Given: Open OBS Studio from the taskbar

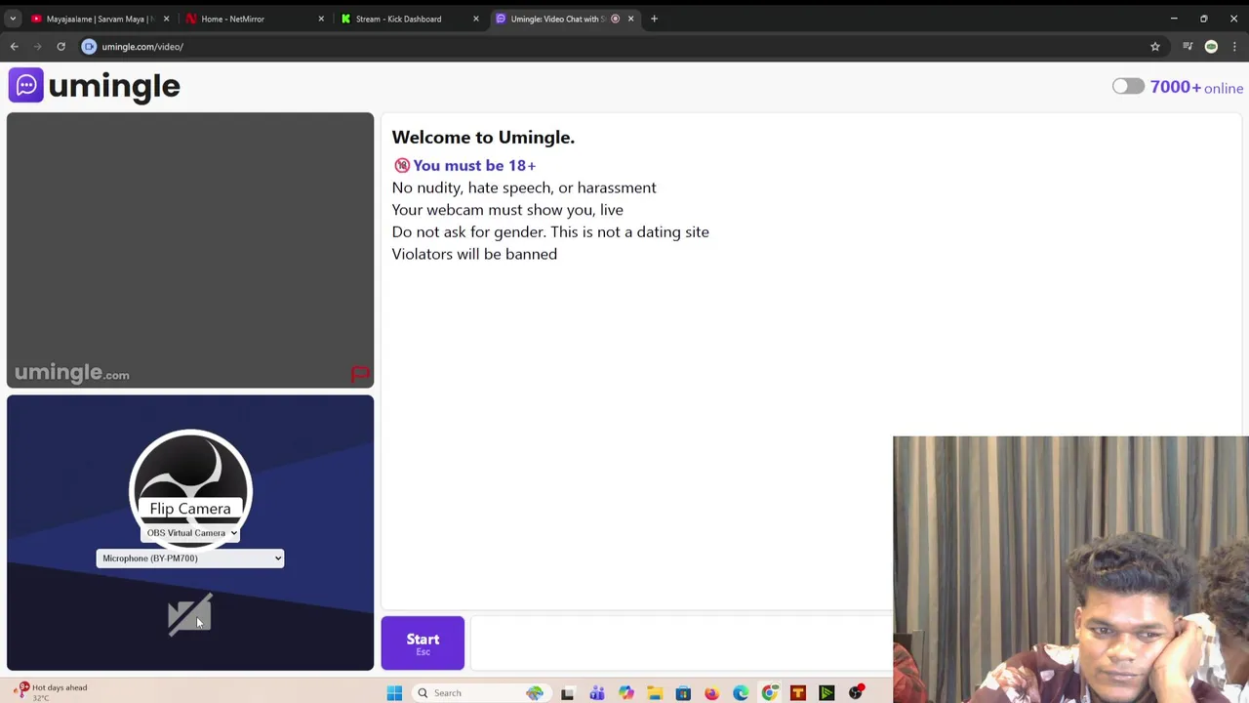Looking at the screenshot, I should pyautogui.click(x=856, y=693).
